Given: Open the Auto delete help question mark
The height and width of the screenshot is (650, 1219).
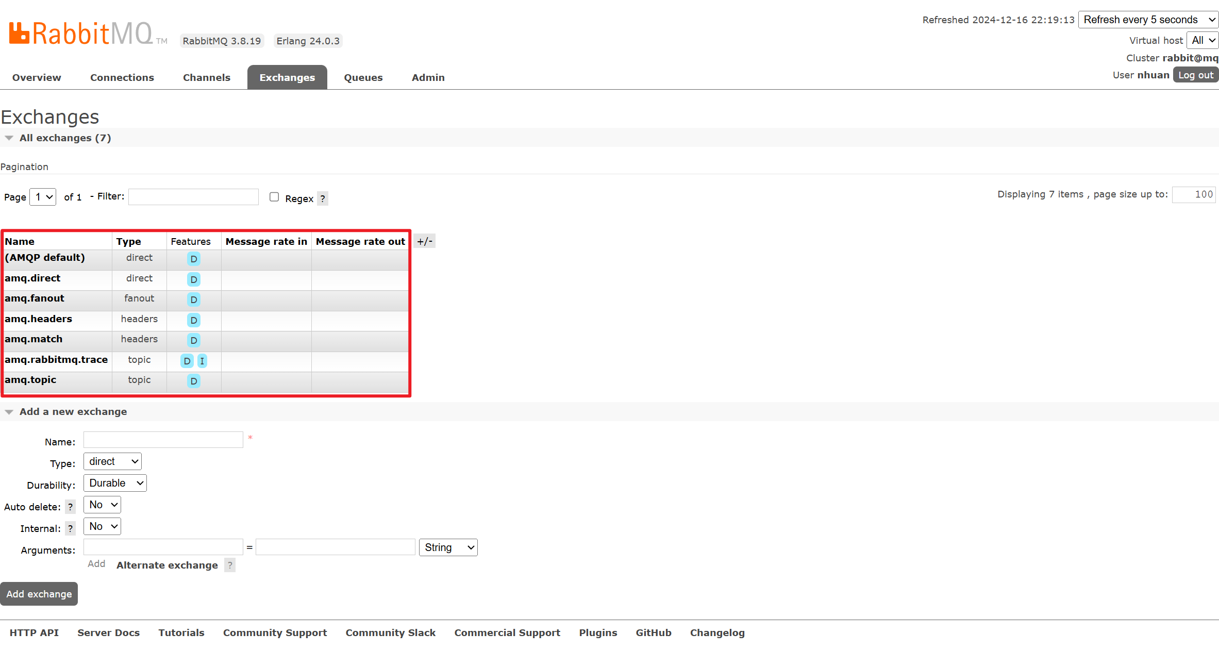Looking at the screenshot, I should [71, 507].
